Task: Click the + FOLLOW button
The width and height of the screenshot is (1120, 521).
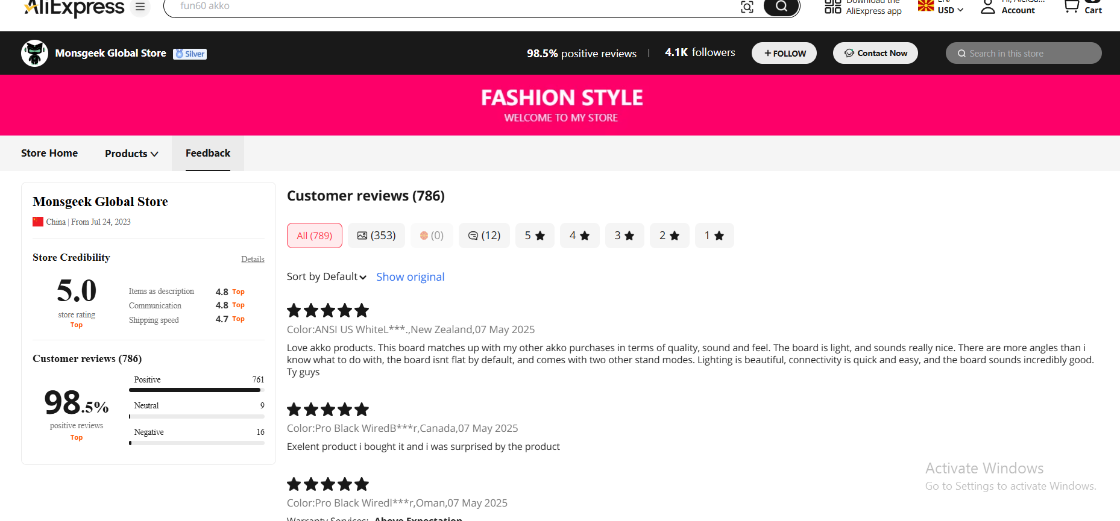Action: point(784,53)
